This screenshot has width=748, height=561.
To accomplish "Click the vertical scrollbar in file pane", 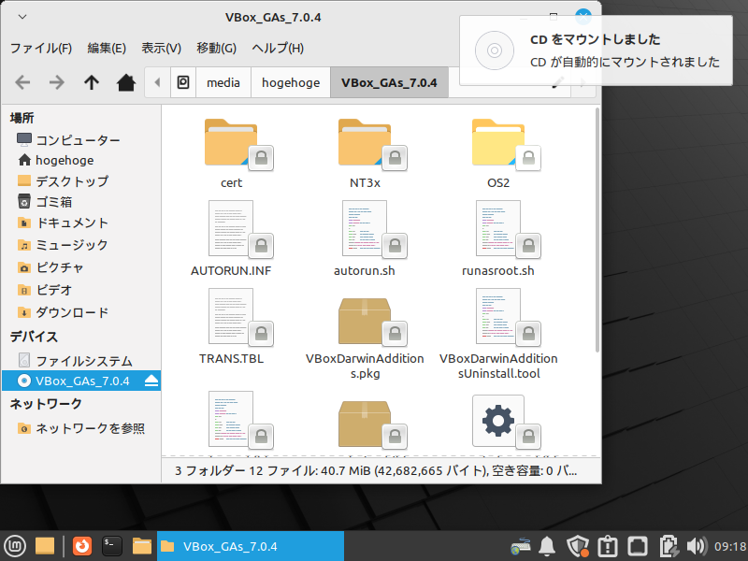I will coord(597,230).
